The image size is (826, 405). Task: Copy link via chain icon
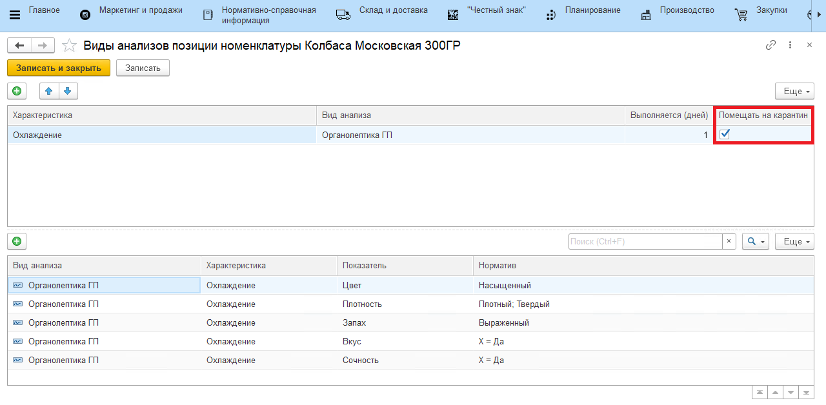pyautogui.click(x=771, y=45)
